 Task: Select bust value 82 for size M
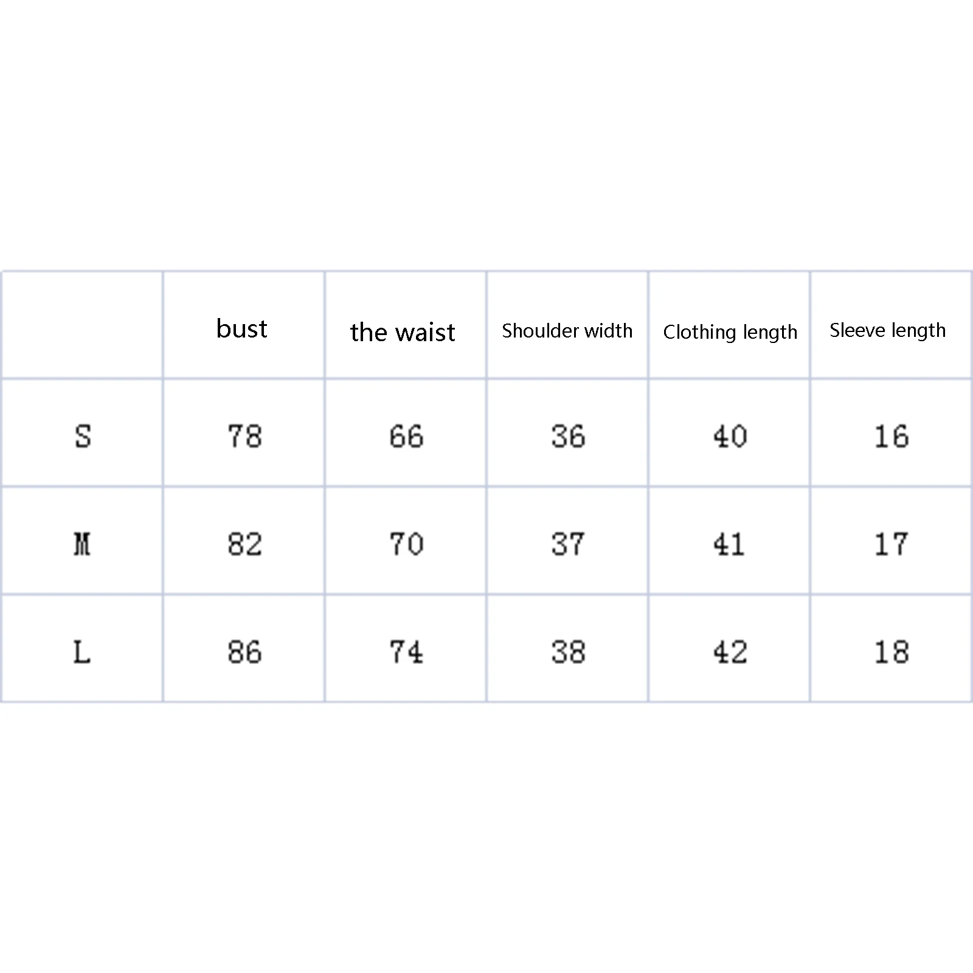click(244, 544)
